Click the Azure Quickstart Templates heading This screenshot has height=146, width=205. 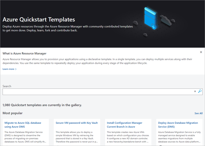(39, 19)
